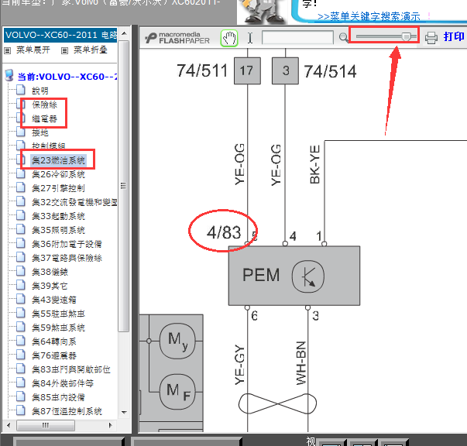Click the tree horizontal scrollbar thumb
This screenshot has height=446, width=467.
(x=46, y=425)
